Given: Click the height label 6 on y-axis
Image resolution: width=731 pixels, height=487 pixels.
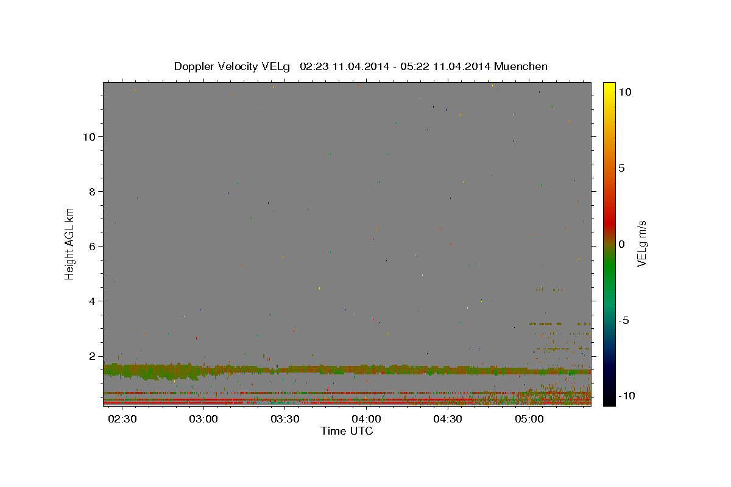Looking at the screenshot, I should pos(93,246).
